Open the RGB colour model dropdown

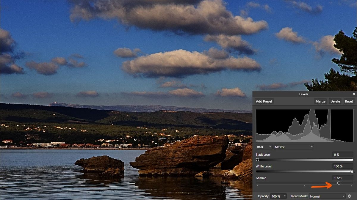point(264,147)
